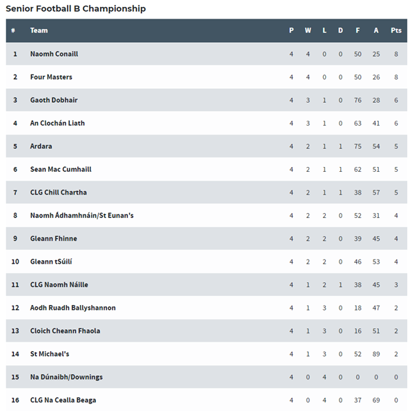Open the Gaoth Dobhair team entry
The height and width of the screenshot is (414, 410).
click(x=54, y=100)
